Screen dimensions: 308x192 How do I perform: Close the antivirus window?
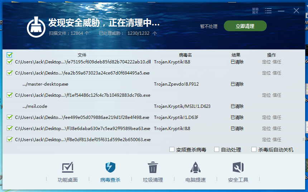pos(296,11)
